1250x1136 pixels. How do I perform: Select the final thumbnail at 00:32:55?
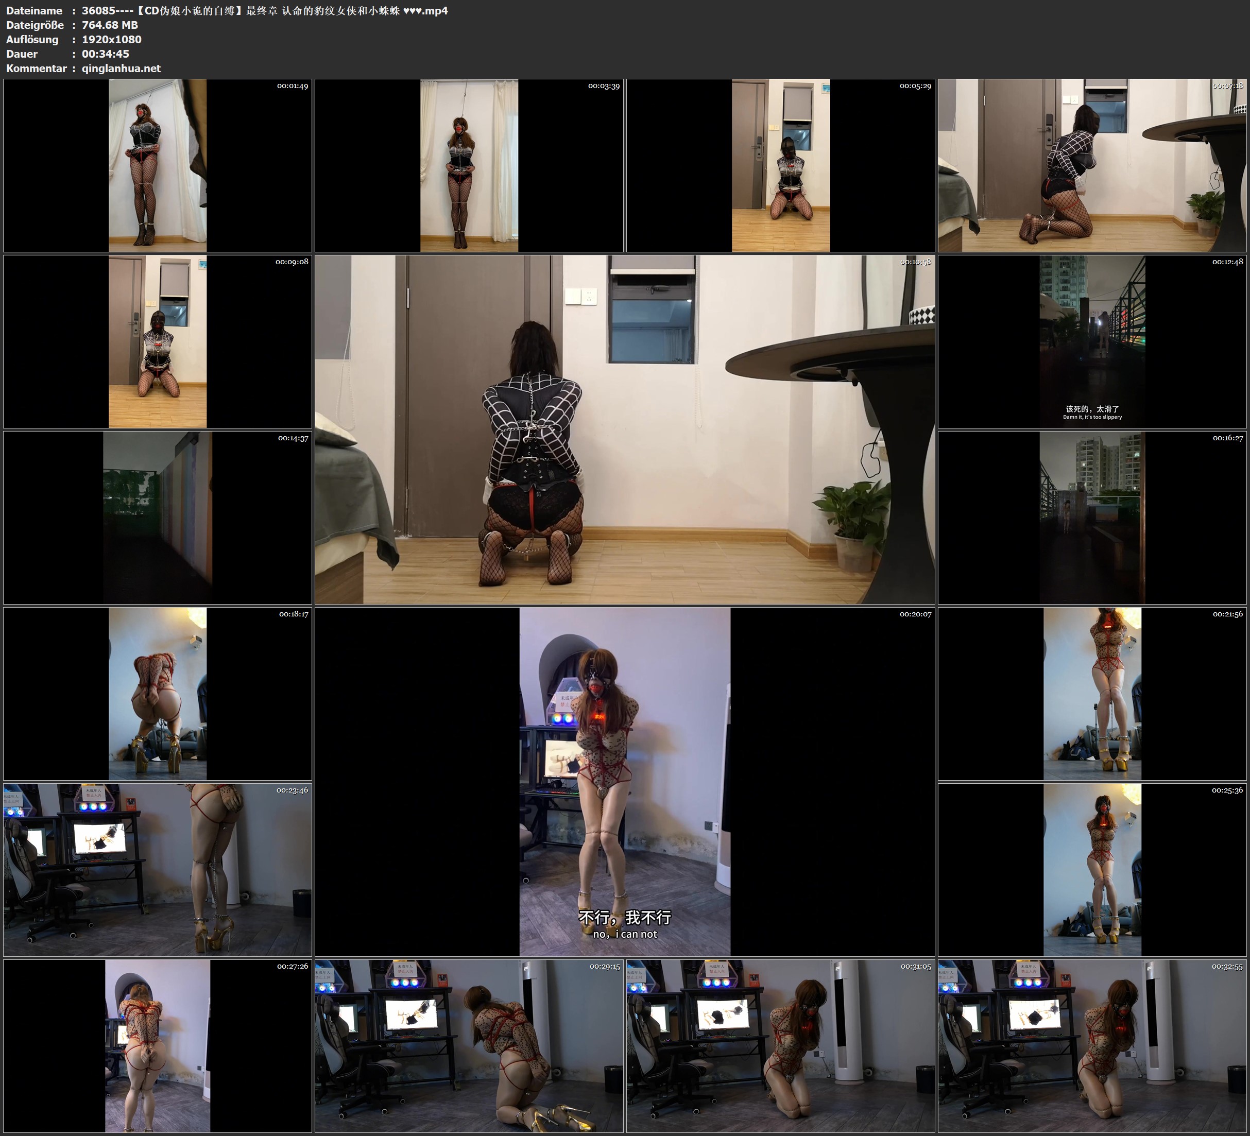point(1092,1045)
